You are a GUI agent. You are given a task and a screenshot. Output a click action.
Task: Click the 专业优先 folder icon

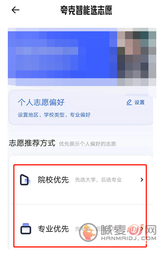(26, 229)
